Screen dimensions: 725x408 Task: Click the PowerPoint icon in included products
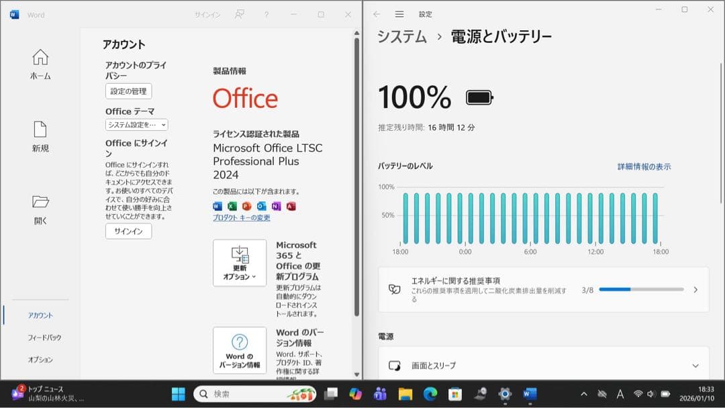point(247,206)
